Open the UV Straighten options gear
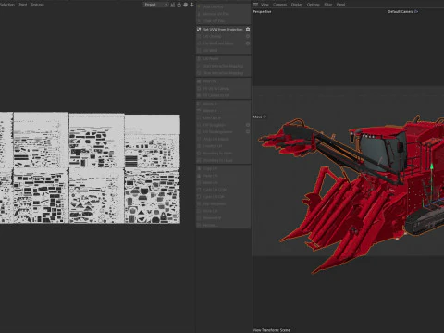 [248, 125]
